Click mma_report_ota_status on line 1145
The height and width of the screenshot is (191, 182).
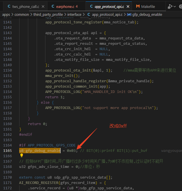122,44
